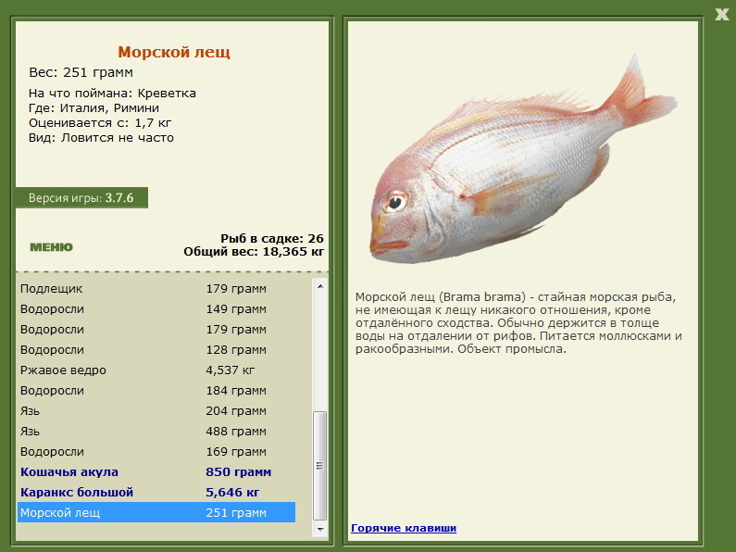The image size is (736, 552).
Task: Select Кошачья акула 850 грамм
Action: tap(156, 472)
